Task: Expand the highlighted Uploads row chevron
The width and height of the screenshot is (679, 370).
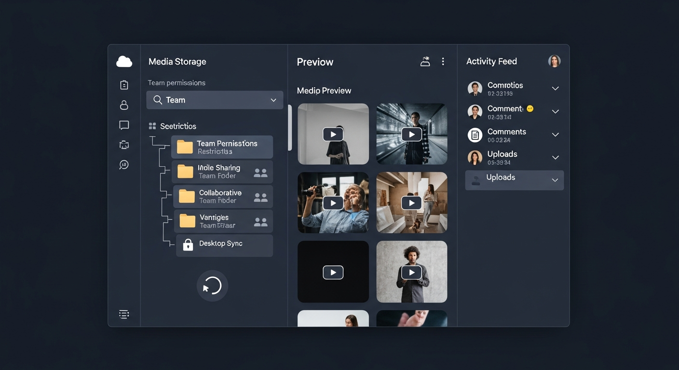Action: [555, 180]
